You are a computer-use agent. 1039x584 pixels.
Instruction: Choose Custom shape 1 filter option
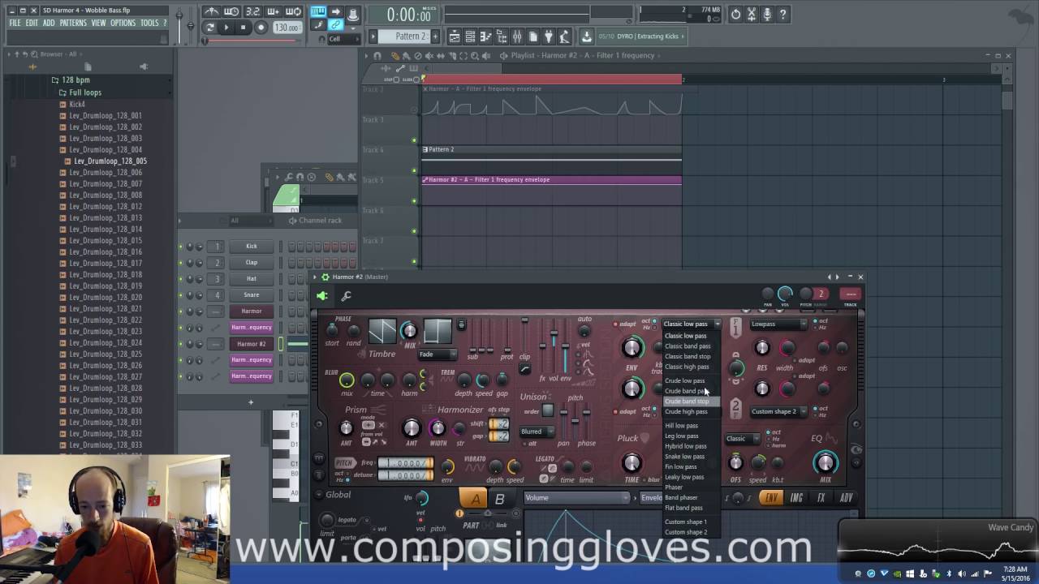(686, 522)
